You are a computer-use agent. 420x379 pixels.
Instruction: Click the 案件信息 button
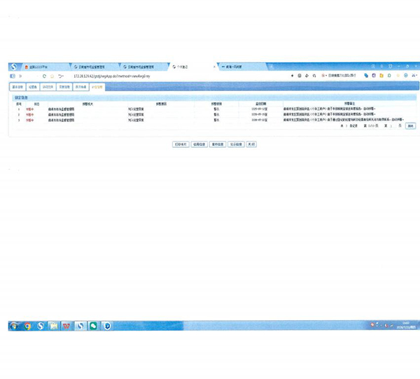click(218, 144)
